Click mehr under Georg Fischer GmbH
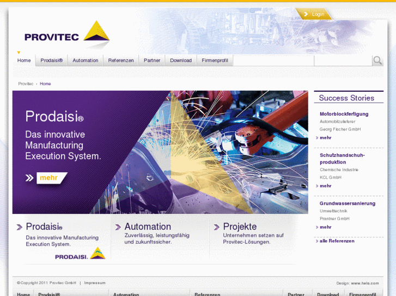This screenshot has height=296, width=396. tap(326, 137)
